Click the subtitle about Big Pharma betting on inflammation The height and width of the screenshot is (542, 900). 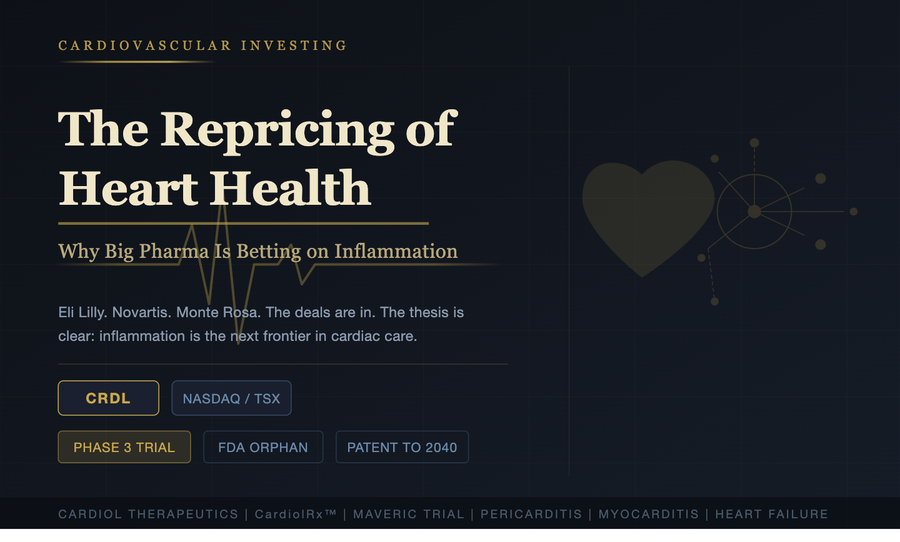click(x=257, y=251)
